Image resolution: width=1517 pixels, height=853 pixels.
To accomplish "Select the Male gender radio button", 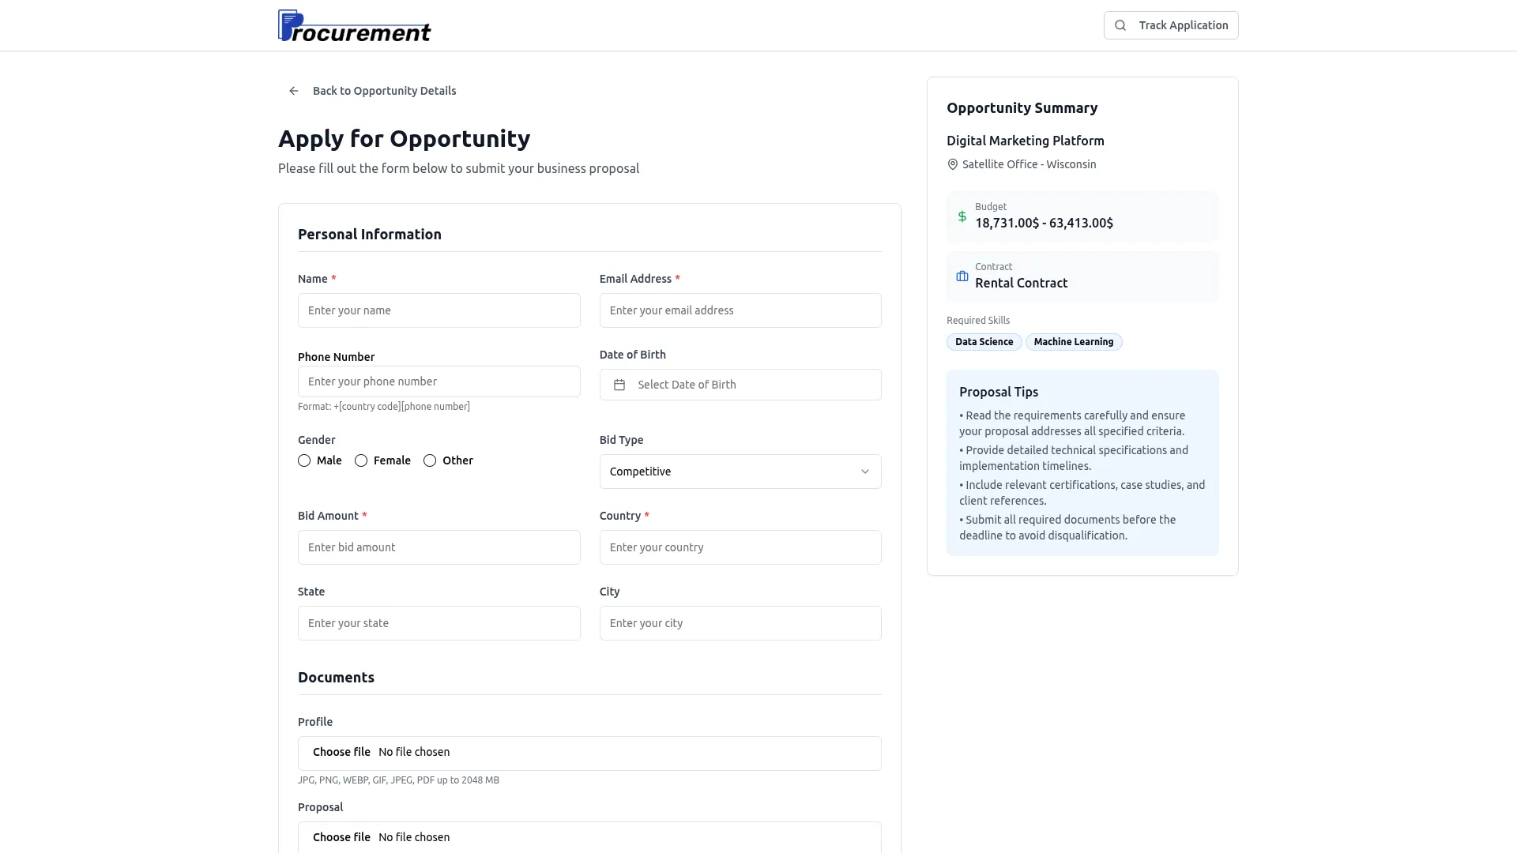I will tap(304, 460).
